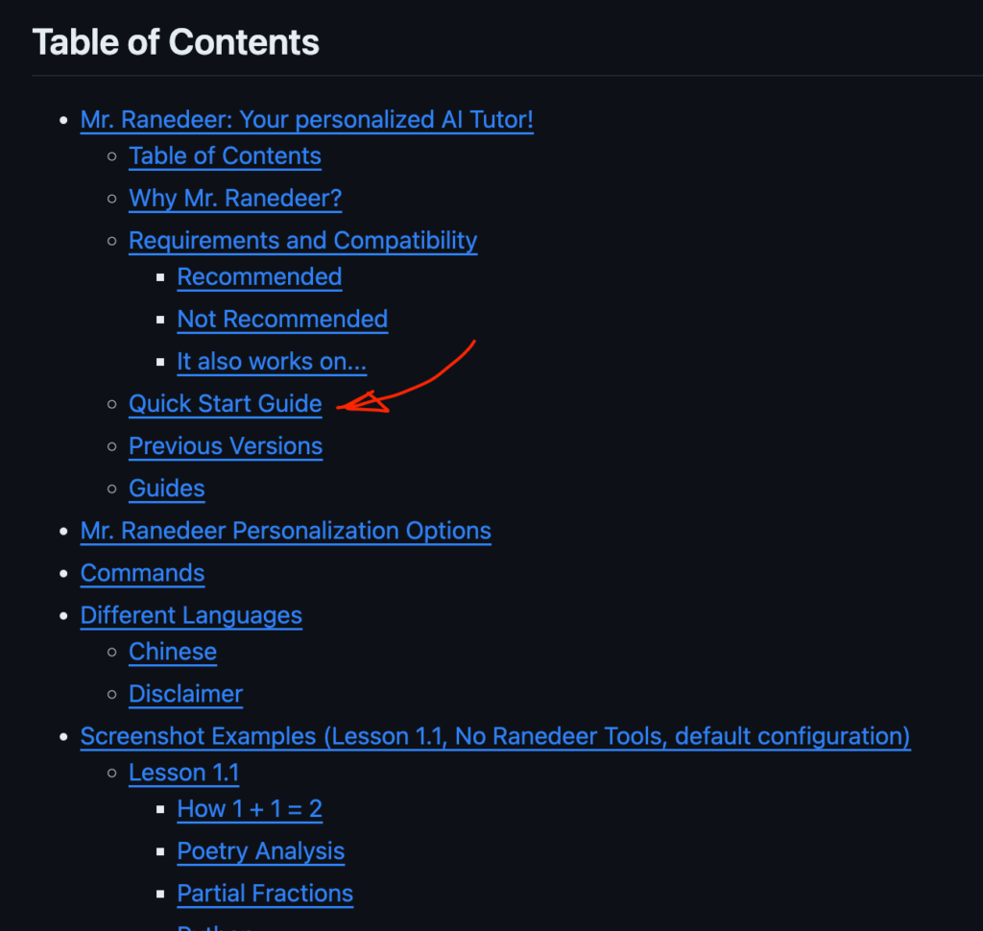Click the It also works on... link
Image resolution: width=983 pixels, height=931 pixels.
click(272, 362)
